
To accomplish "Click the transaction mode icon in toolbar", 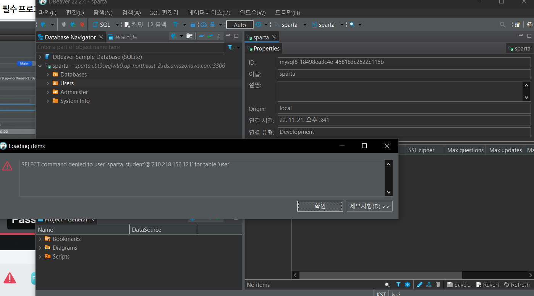I will (x=176, y=24).
